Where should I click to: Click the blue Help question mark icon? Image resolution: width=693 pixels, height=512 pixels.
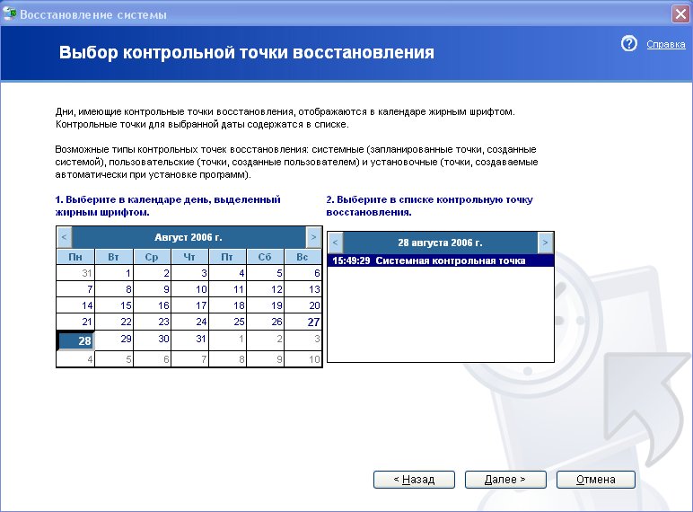click(x=629, y=44)
